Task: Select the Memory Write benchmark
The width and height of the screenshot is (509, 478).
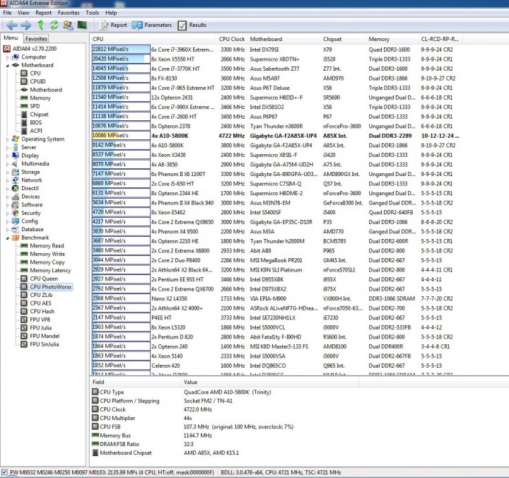Action: click(47, 254)
